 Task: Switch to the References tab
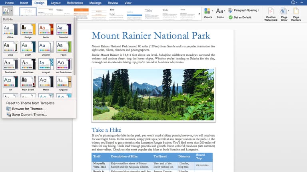click(75, 3)
